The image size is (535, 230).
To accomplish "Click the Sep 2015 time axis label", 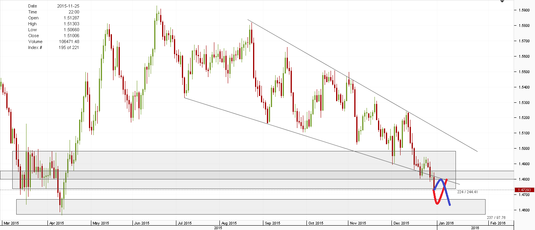I will (x=273, y=223).
